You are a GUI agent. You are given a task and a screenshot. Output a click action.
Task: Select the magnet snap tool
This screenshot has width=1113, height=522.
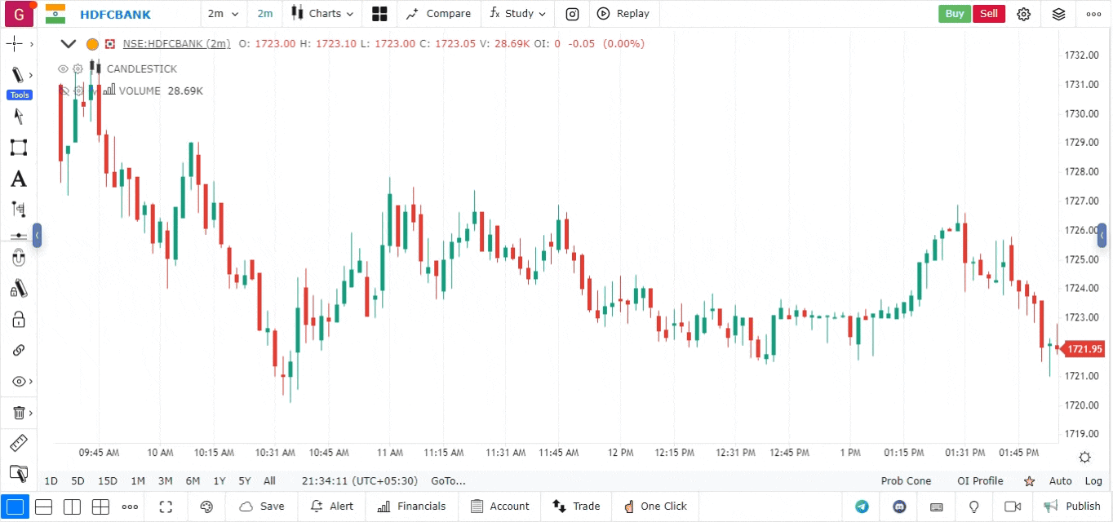click(18, 259)
